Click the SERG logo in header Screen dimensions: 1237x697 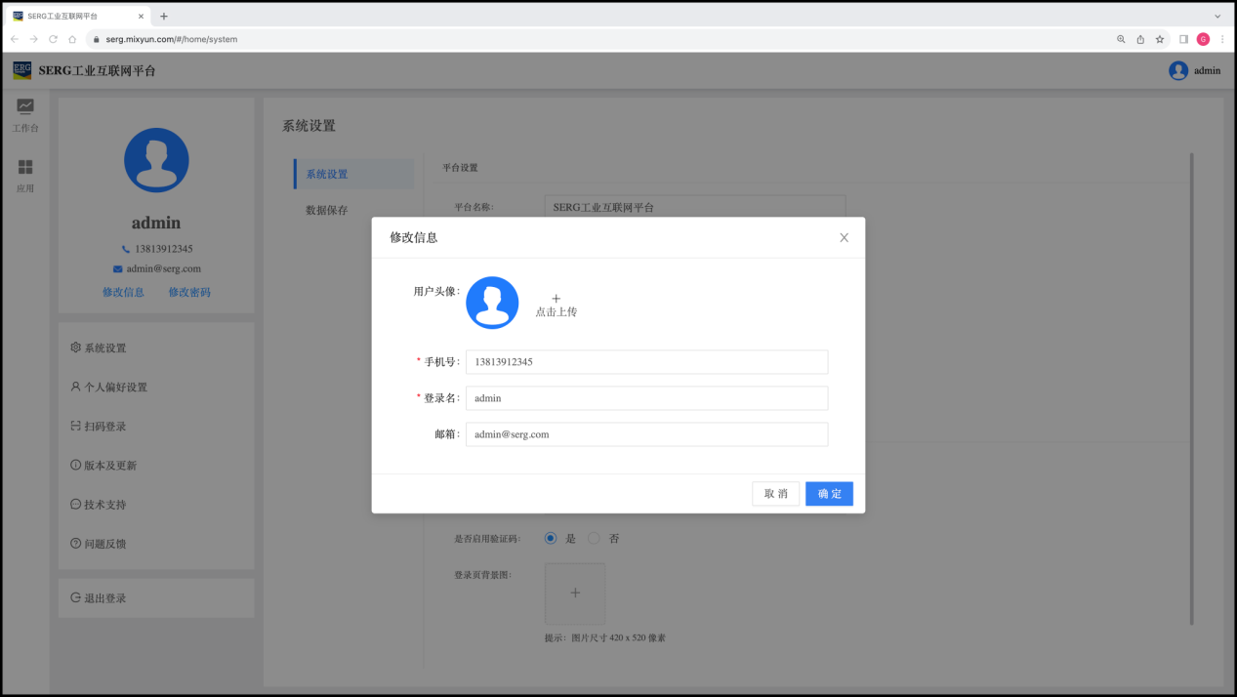pyautogui.click(x=21, y=70)
